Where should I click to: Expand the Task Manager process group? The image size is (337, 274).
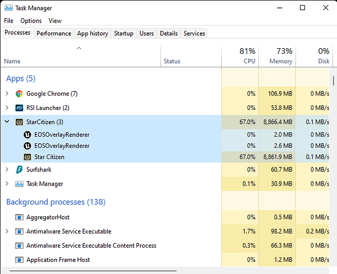pos(7,184)
